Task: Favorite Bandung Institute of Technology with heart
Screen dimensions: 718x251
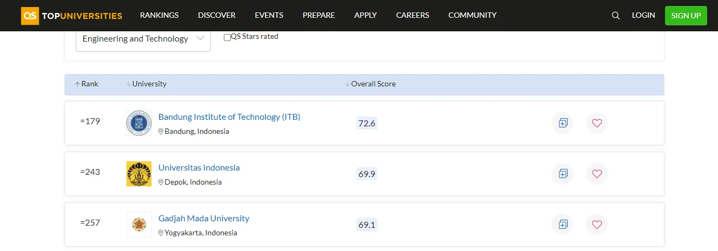Action: (x=597, y=123)
